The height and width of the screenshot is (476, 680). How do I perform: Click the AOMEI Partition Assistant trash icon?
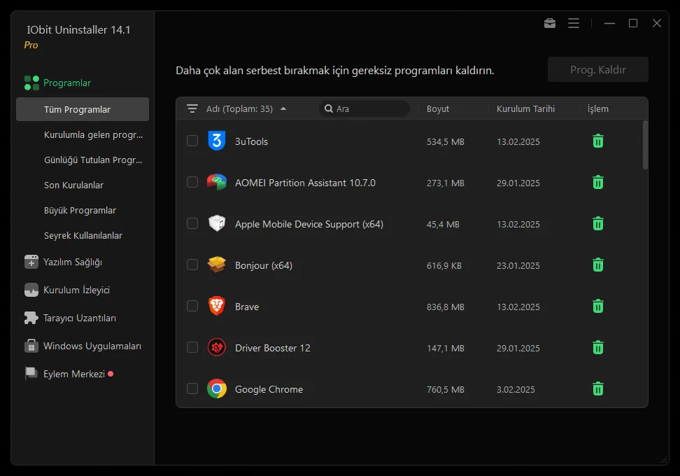coord(598,183)
